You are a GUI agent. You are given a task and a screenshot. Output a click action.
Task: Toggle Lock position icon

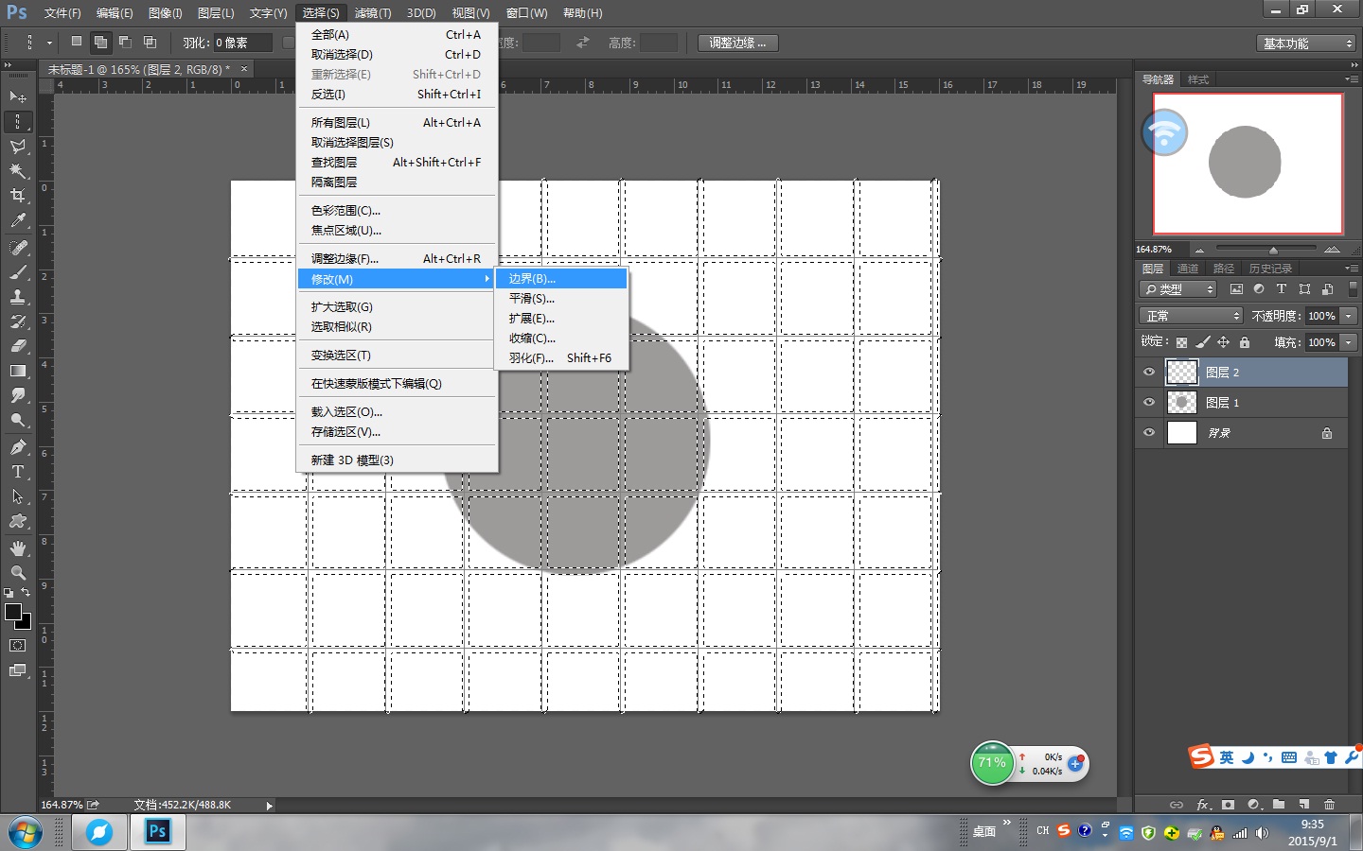(x=1224, y=342)
